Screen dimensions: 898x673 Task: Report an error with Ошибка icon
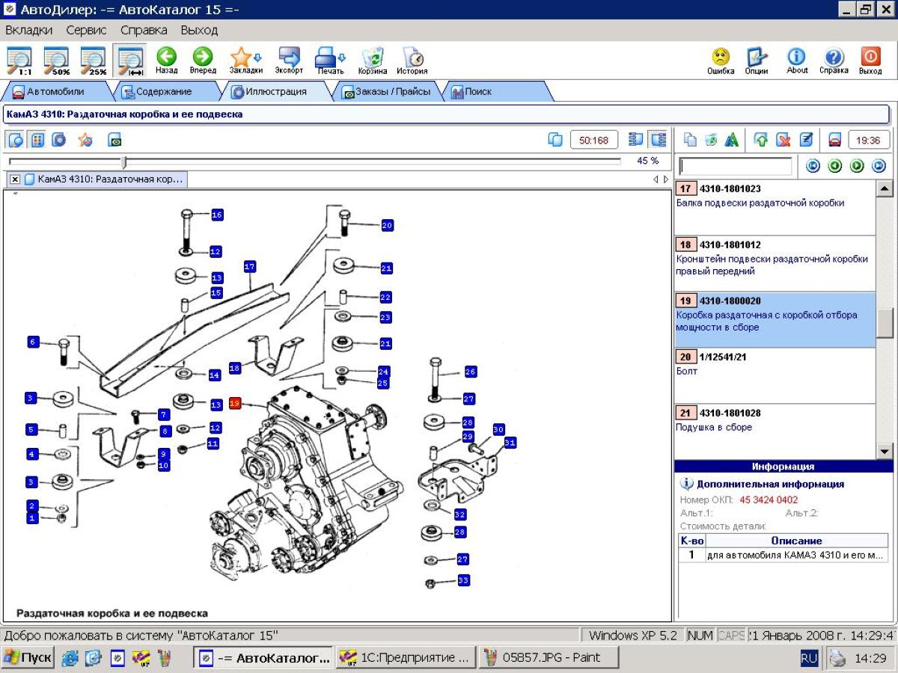click(721, 61)
